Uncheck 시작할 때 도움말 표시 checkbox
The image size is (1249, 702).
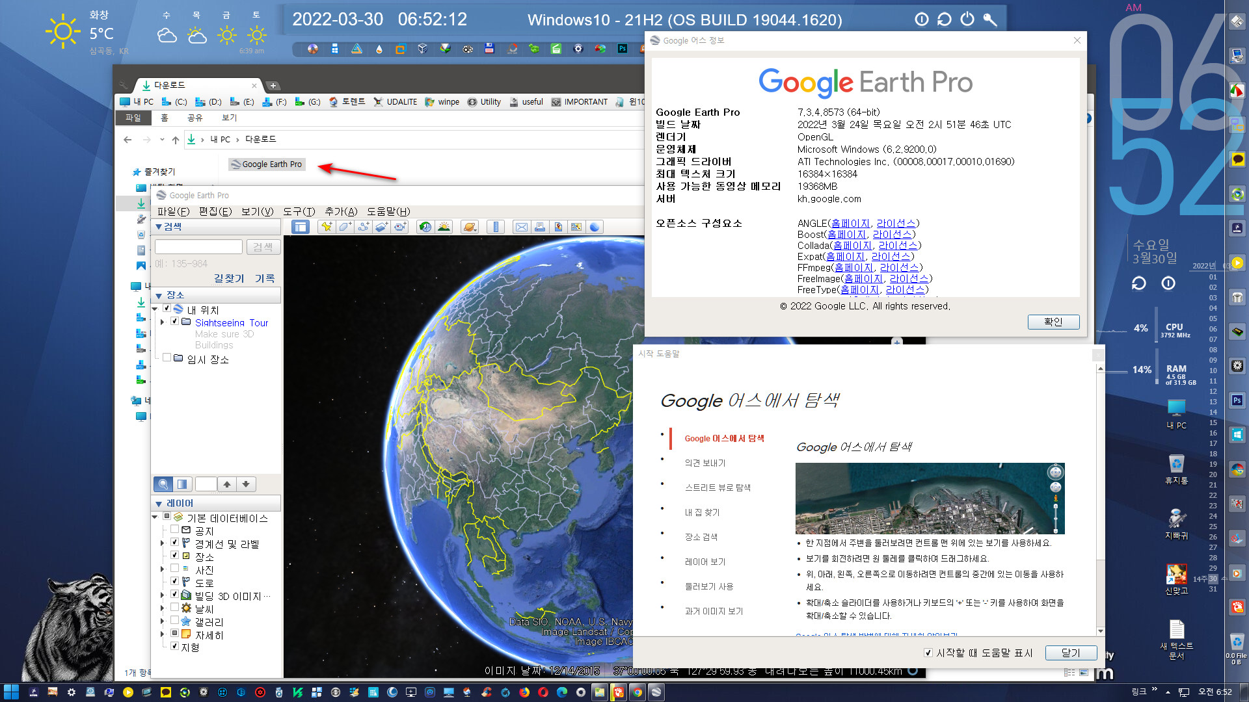(928, 653)
